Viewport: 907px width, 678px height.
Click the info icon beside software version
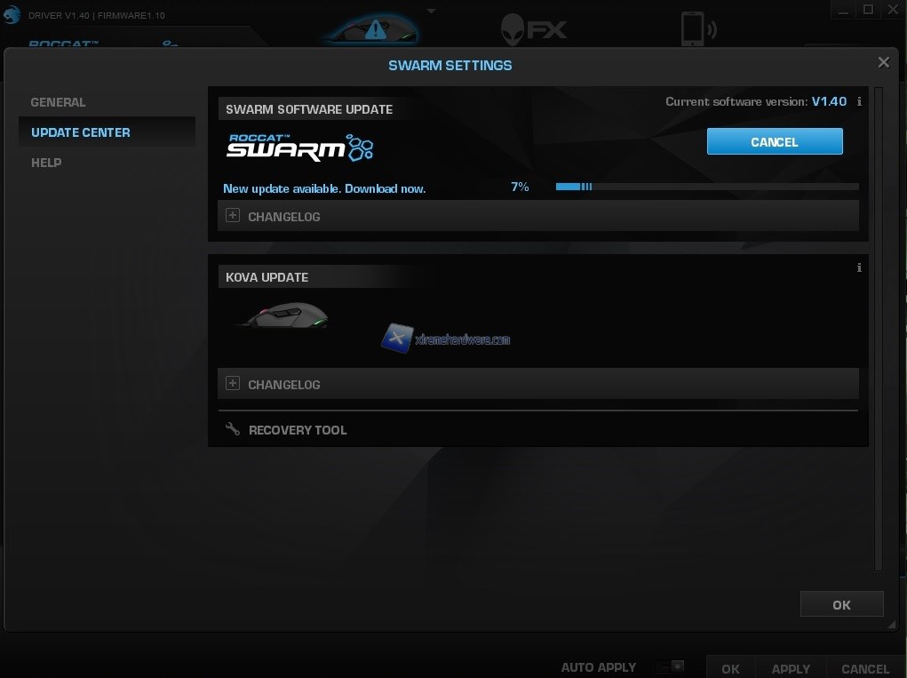(x=859, y=102)
